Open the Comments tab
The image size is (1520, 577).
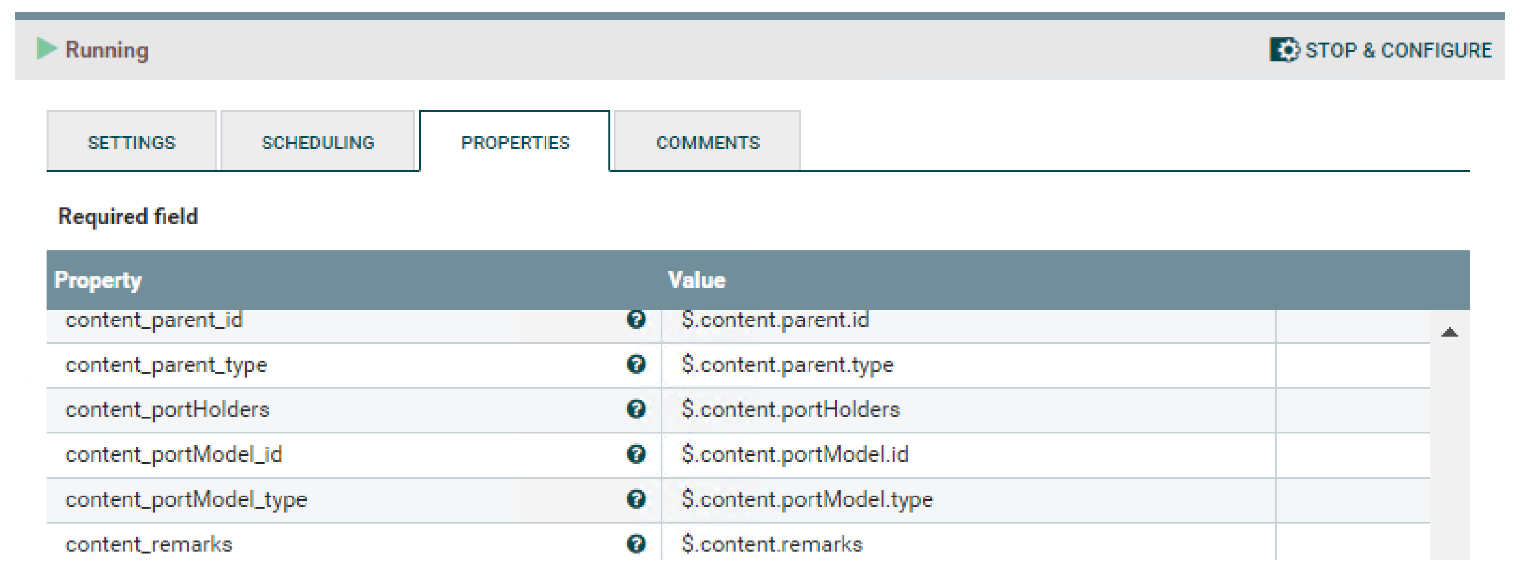pyautogui.click(x=708, y=143)
